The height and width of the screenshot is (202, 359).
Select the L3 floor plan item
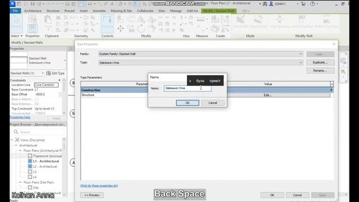click(35, 172)
